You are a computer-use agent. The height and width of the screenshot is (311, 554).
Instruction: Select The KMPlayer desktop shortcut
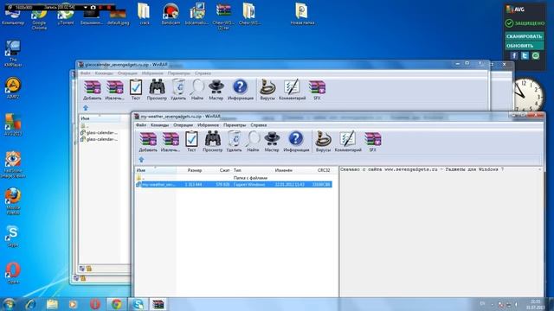[x=13, y=54]
